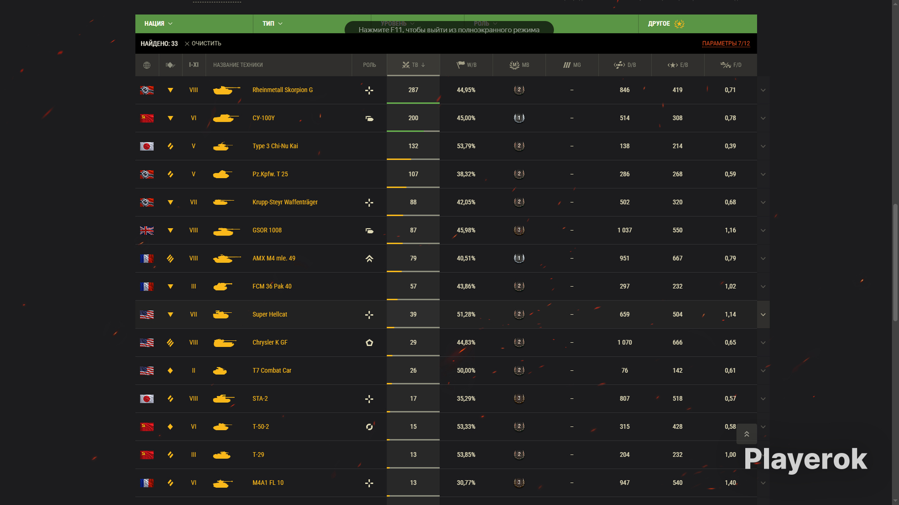Viewport: 899px width, 505px height.
Task: Click the scrollbar up arrow
Action: pyautogui.click(x=895, y=4)
